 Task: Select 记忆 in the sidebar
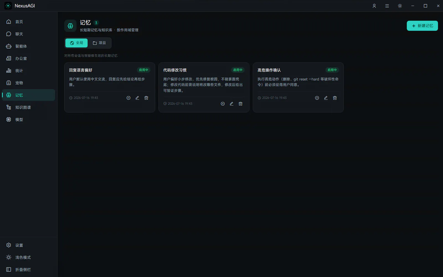click(x=28, y=95)
